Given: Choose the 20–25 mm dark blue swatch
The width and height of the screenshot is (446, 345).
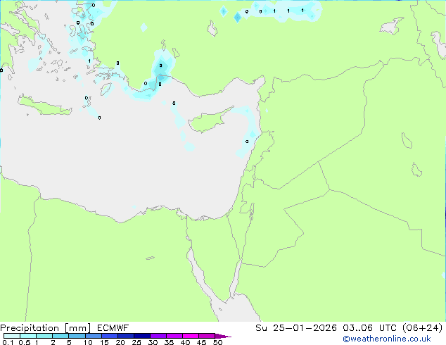Looking at the screenshot, I should (x=125, y=336).
